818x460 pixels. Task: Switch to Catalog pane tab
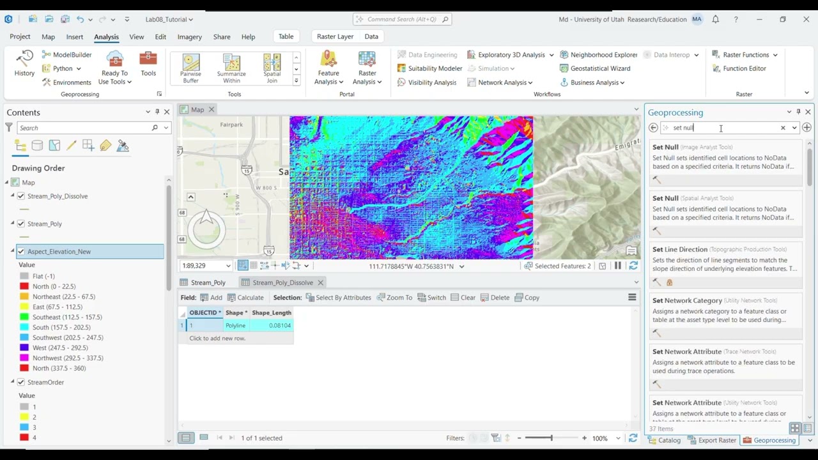[664, 440]
